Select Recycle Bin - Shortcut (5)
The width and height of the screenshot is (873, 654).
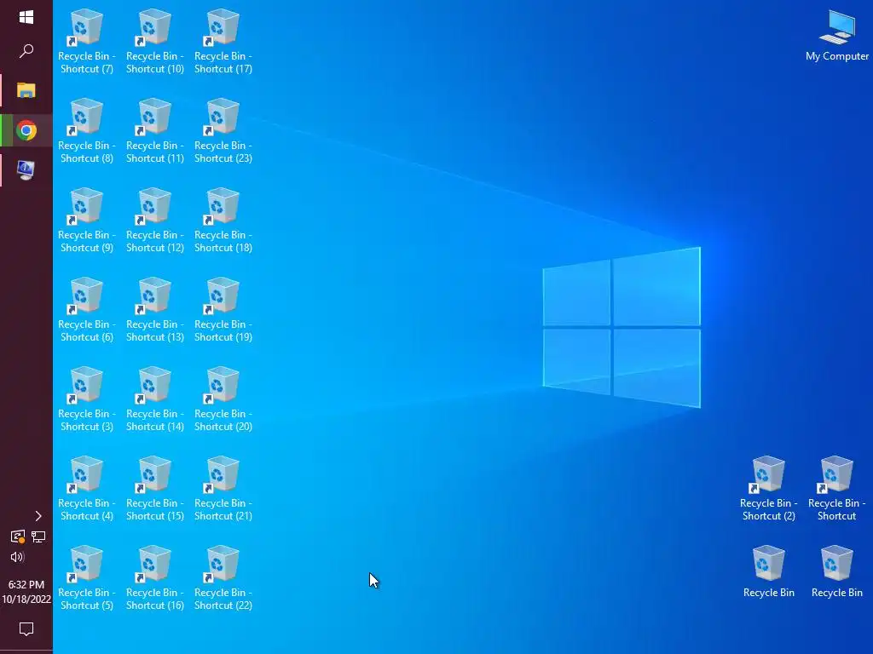(87, 579)
